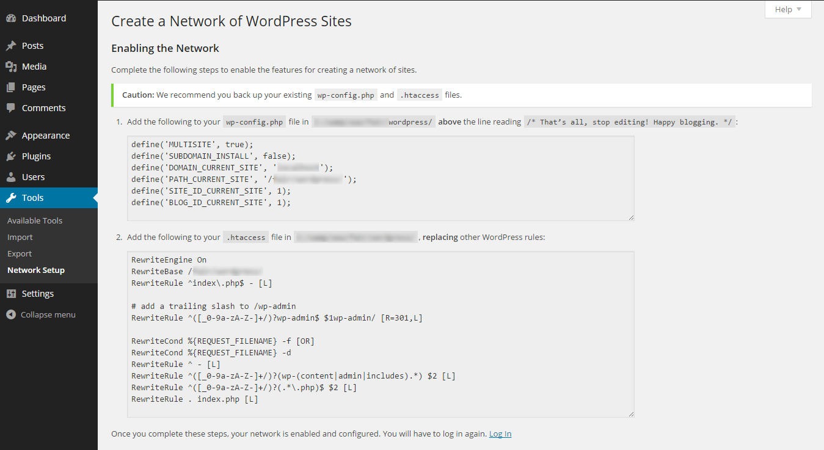Open the Import submenu item

pos(20,237)
